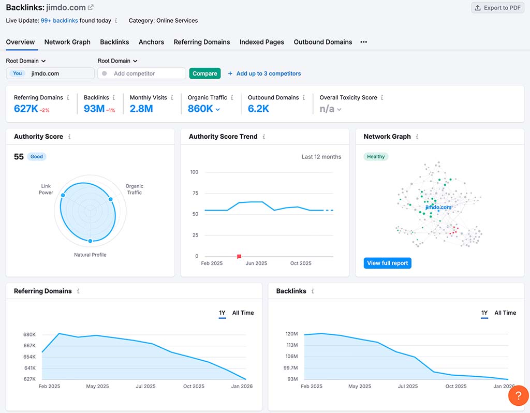Screen dimensions: 530x413
Task: Click the Backlinks metric info icon
Action: [x=114, y=97]
